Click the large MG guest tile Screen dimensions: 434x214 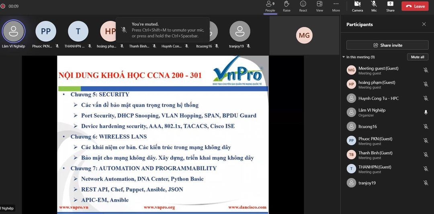[304, 35]
